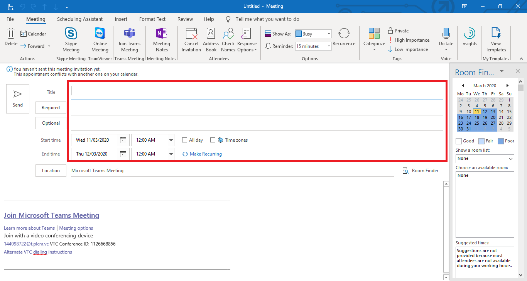The width and height of the screenshot is (527, 281).
Task: Go to next month in Room Finder calendar
Action: tap(507, 86)
